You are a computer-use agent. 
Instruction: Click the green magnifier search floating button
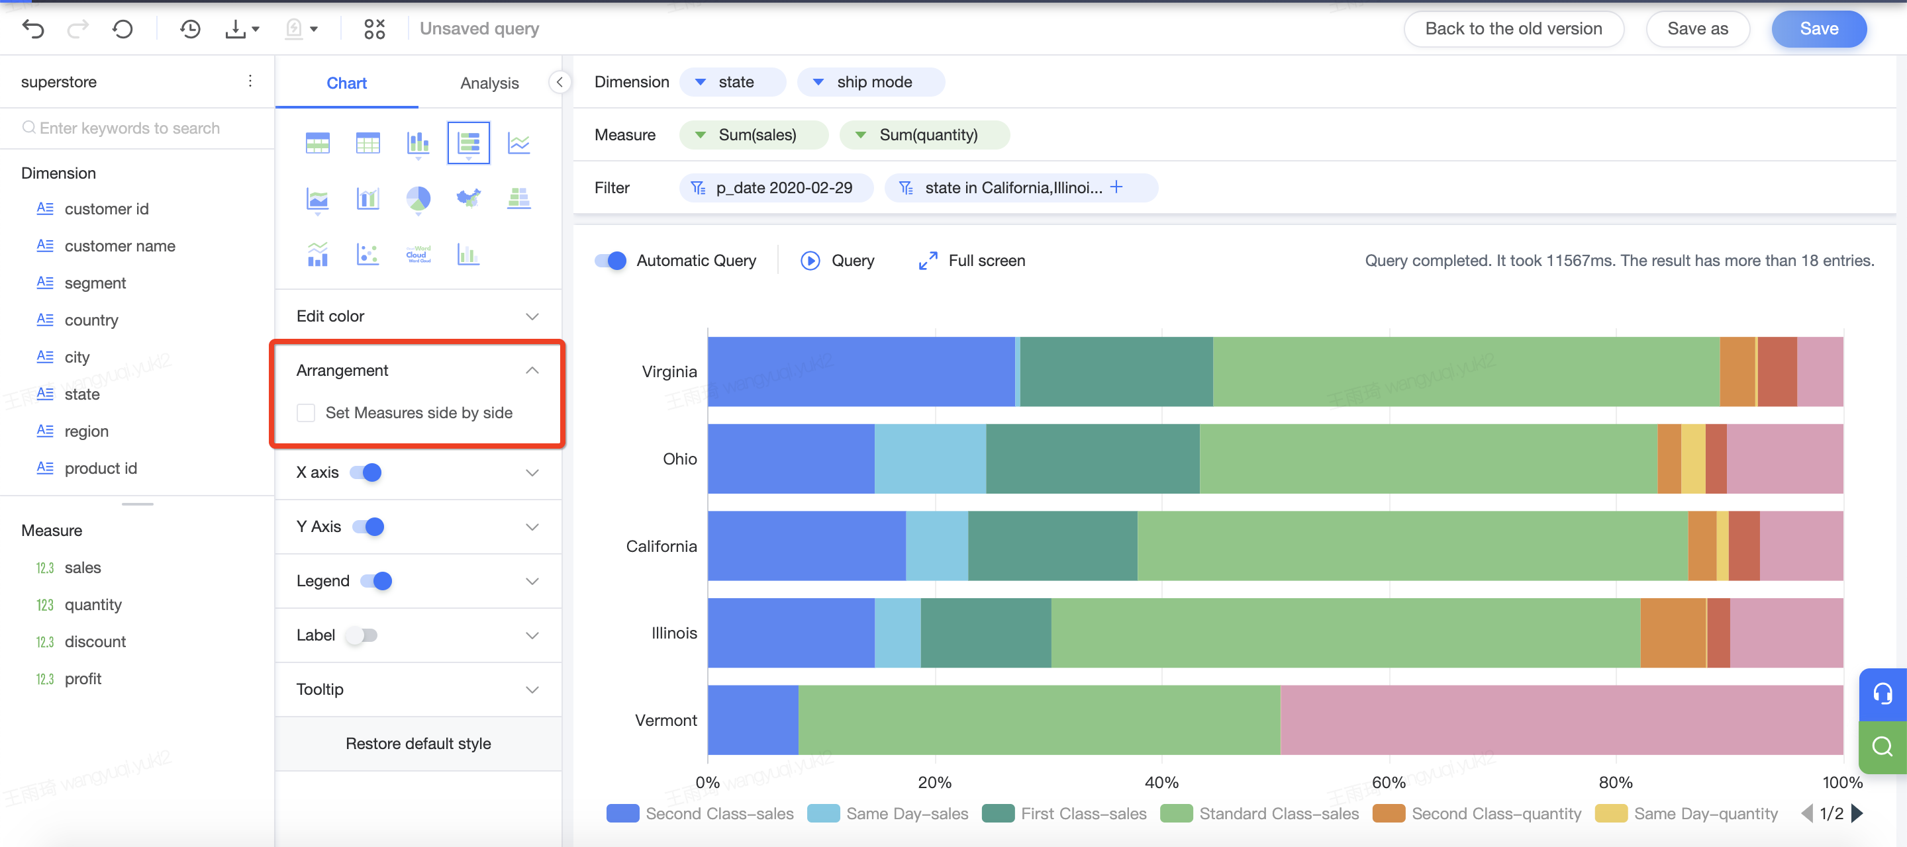[x=1882, y=746]
